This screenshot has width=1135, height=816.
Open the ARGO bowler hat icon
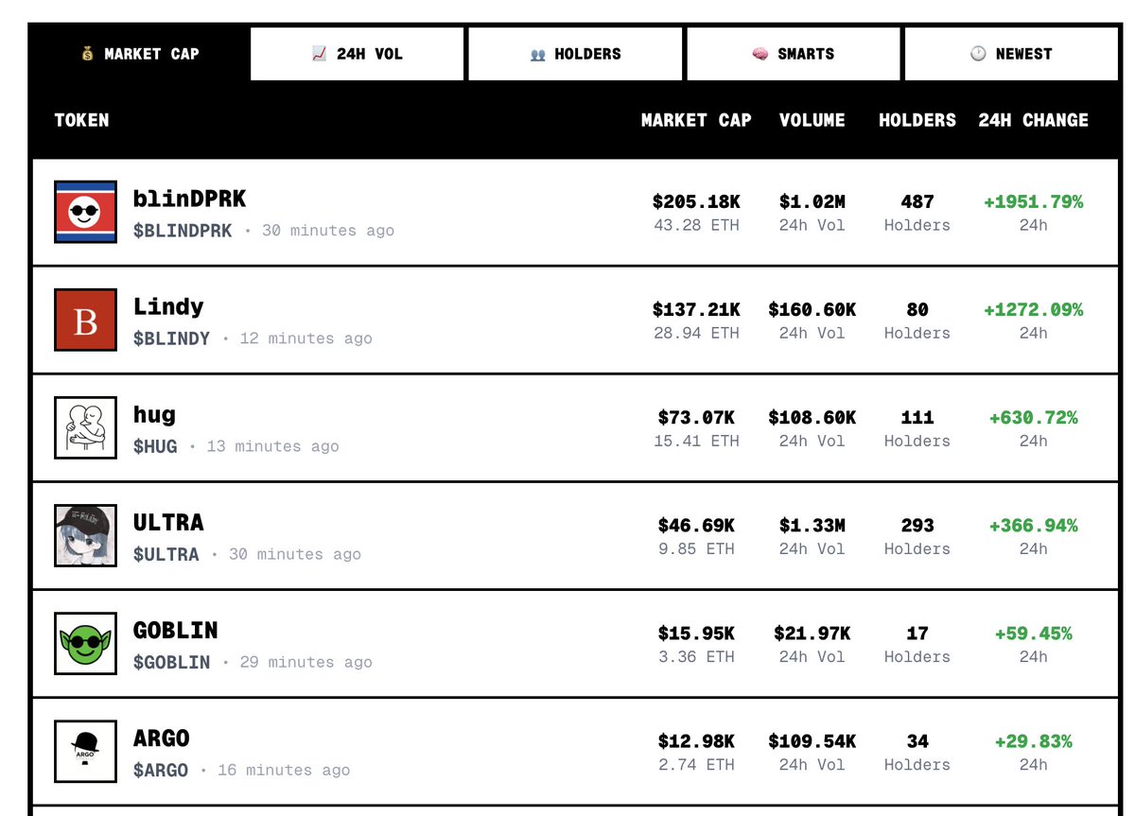[86, 751]
